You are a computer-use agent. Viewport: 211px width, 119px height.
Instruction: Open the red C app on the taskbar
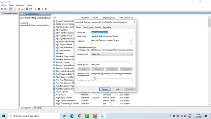point(95,116)
